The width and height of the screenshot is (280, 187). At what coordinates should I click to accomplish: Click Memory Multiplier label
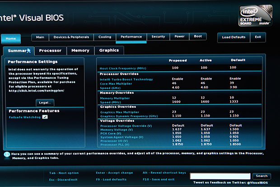pos(115,98)
